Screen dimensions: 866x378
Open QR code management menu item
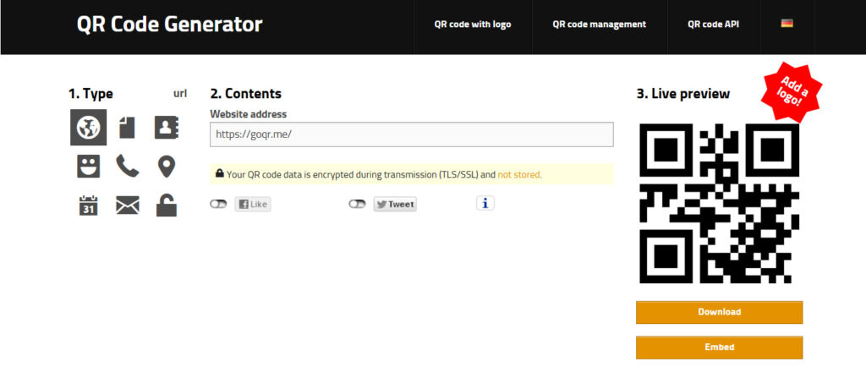600,25
